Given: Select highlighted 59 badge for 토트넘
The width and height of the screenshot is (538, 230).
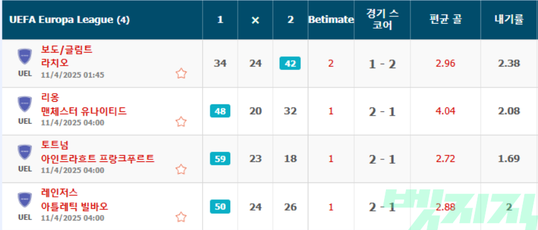Looking at the screenshot, I should (x=220, y=159).
